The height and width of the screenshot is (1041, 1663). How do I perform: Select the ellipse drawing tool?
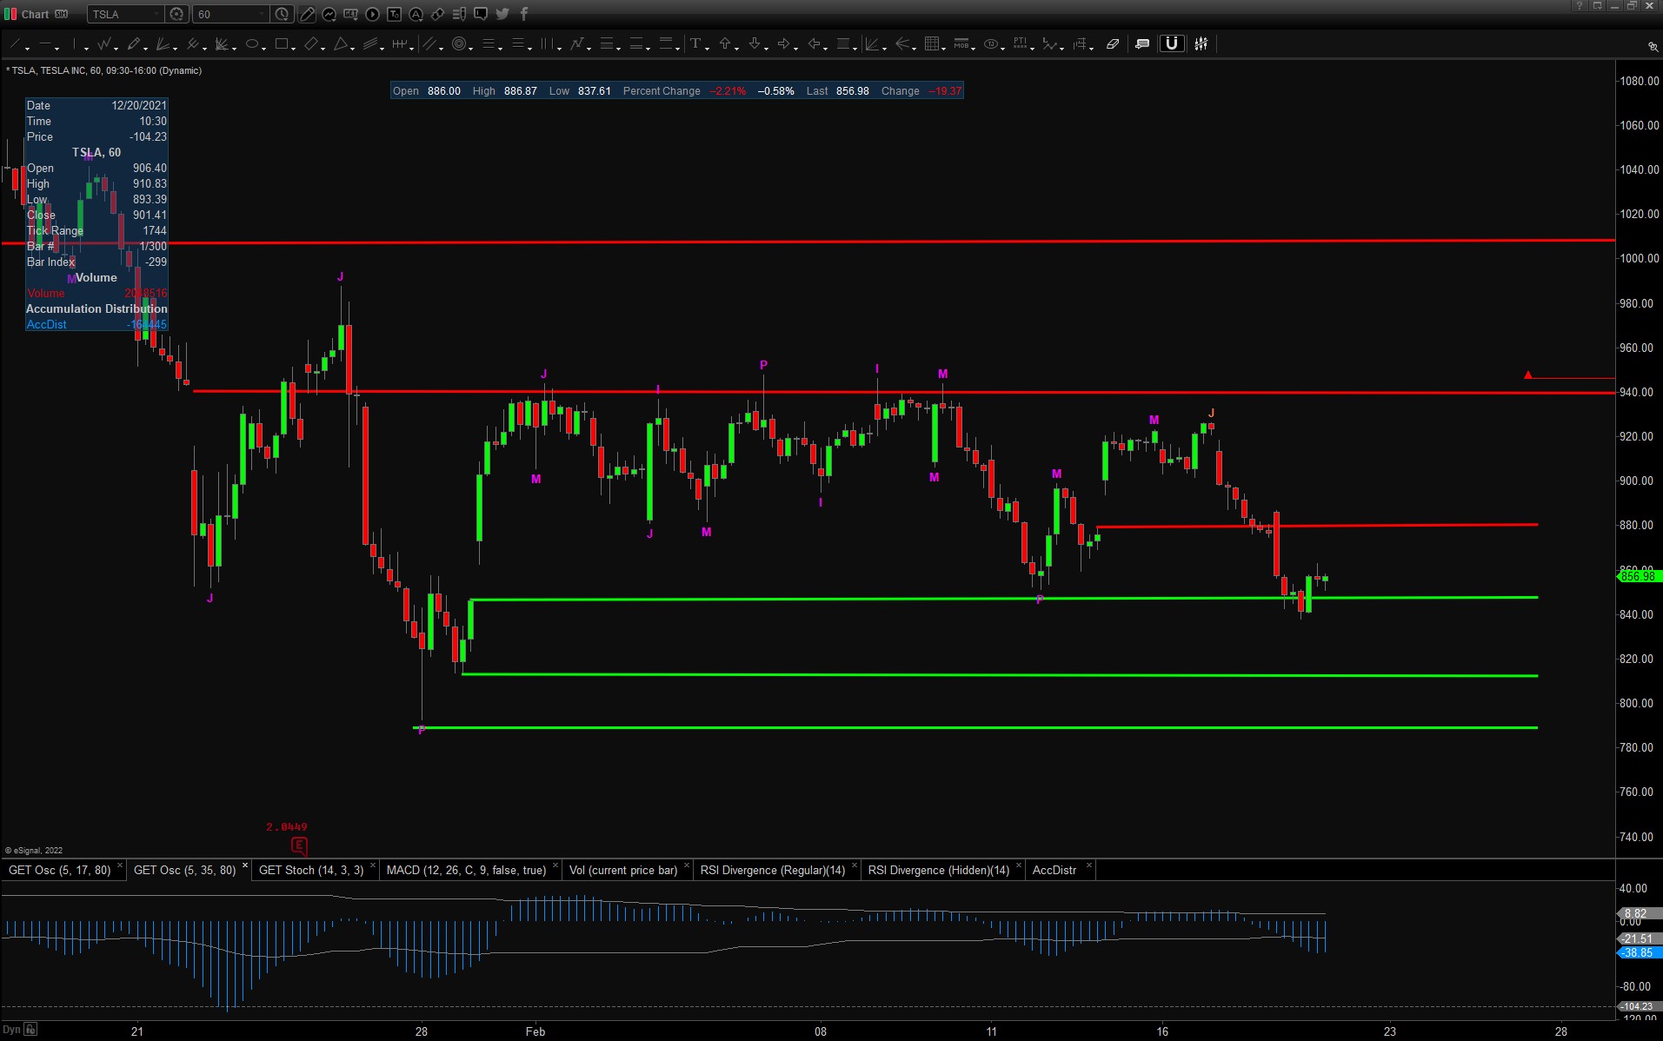(x=251, y=44)
